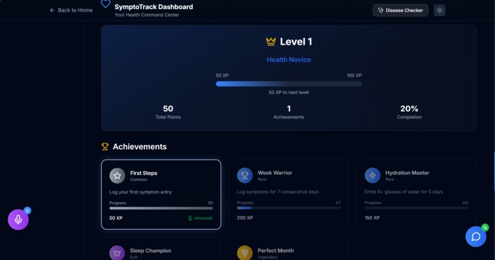The height and width of the screenshot is (260, 495).
Task: Click the heart logo beside SymptoTrack Dashboard
Action: (x=106, y=4)
